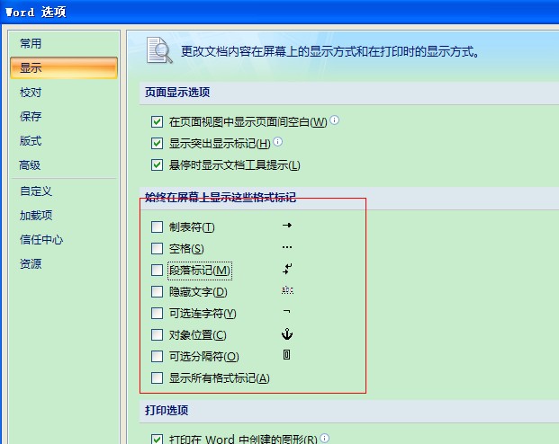Toggle 显示突出显示标记 checkbox

pyautogui.click(x=157, y=144)
